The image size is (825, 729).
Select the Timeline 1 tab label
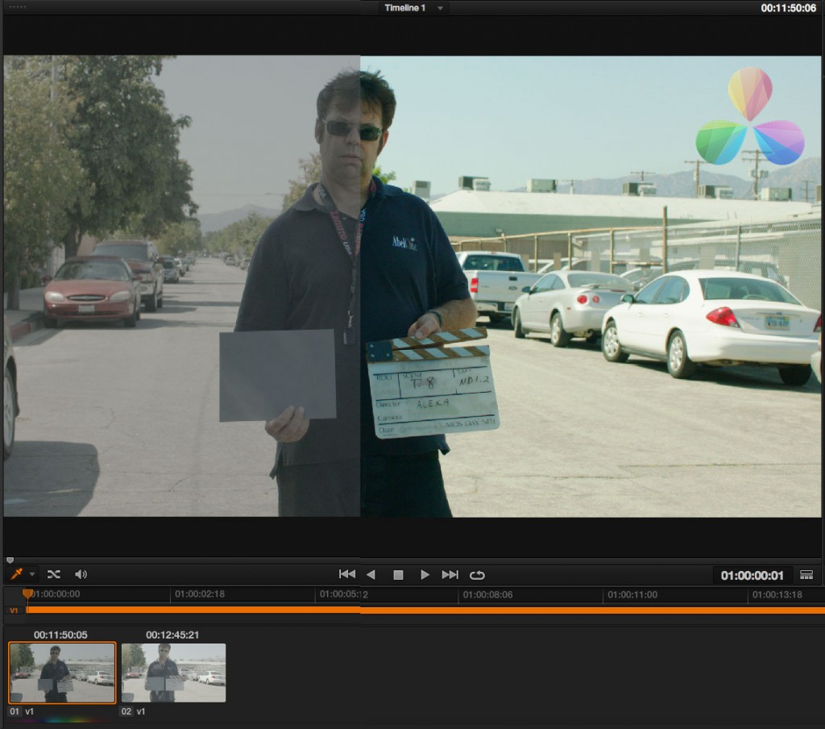click(404, 8)
